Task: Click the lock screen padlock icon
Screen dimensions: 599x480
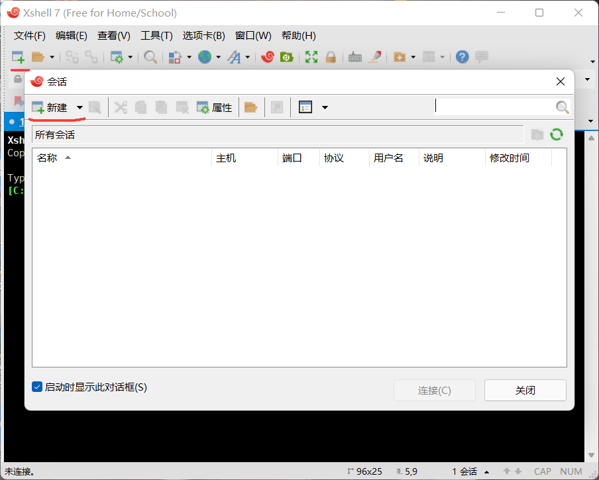Action: tap(331, 57)
